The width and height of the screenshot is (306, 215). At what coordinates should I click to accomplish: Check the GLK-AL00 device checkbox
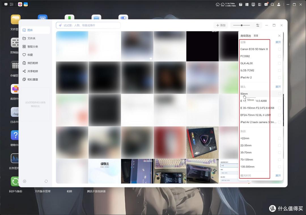point(279,63)
